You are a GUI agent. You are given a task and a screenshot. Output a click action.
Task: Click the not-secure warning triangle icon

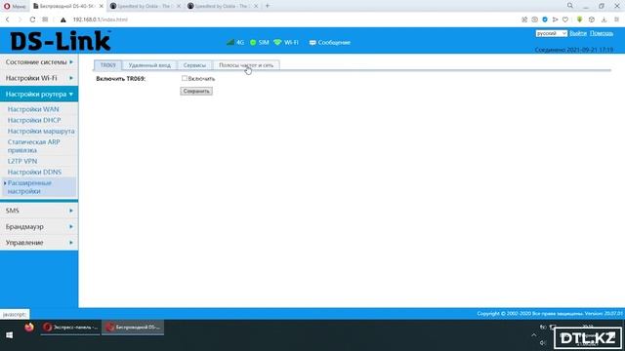click(x=62, y=19)
